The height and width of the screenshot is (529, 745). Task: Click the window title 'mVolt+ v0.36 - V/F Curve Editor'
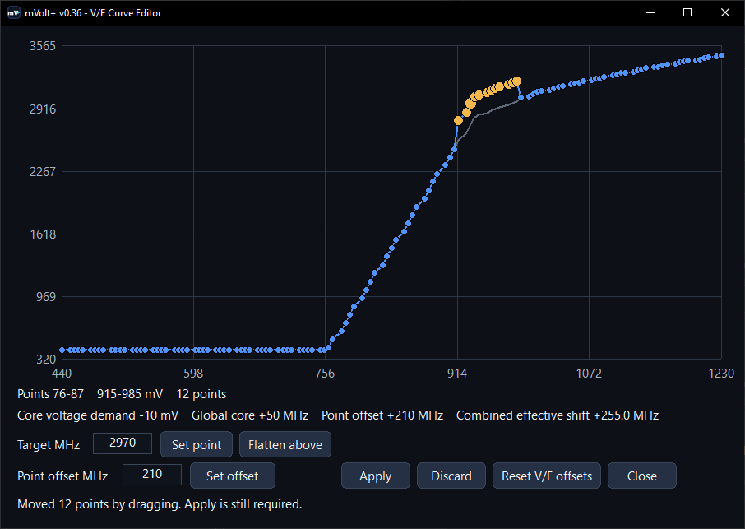(93, 13)
